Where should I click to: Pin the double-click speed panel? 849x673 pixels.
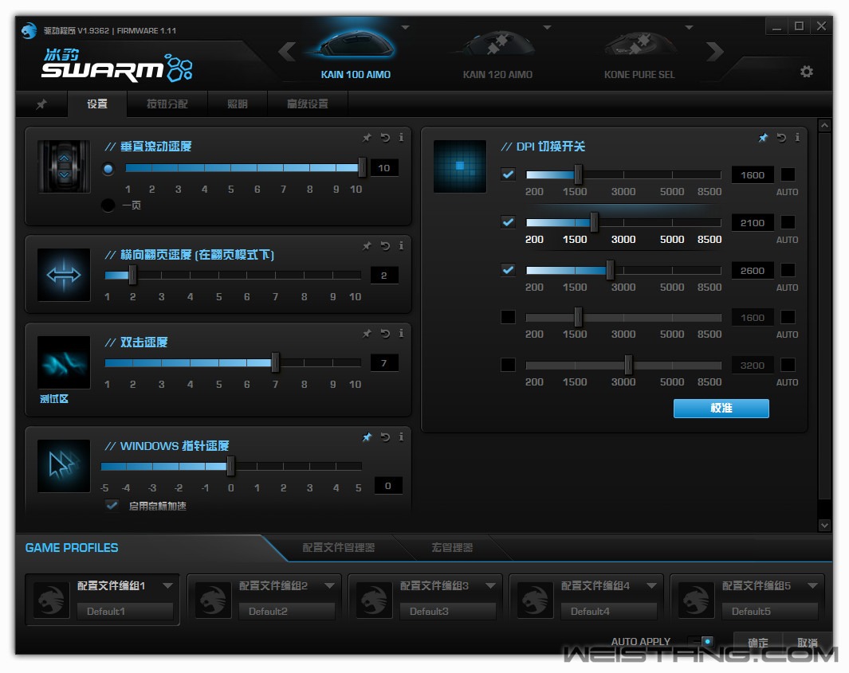pos(368,333)
